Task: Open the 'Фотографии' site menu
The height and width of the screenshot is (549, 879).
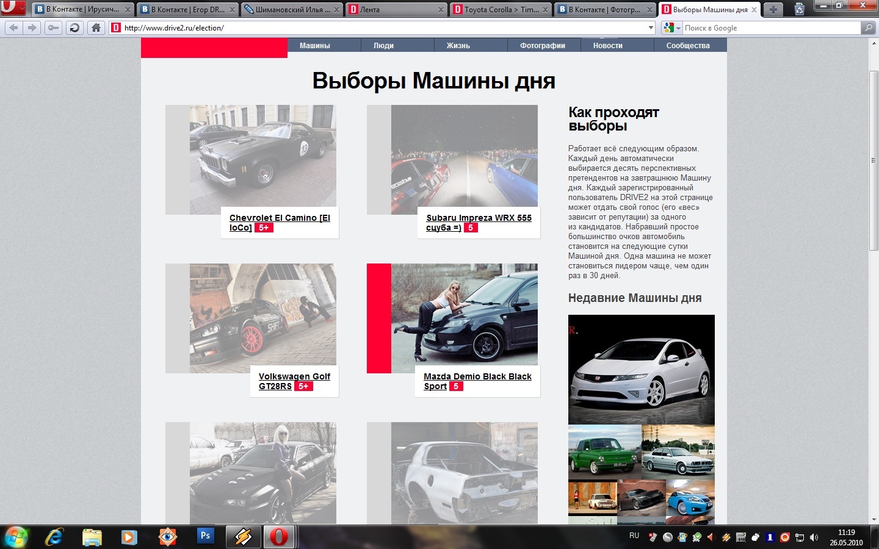Action: [x=543, y=46]
